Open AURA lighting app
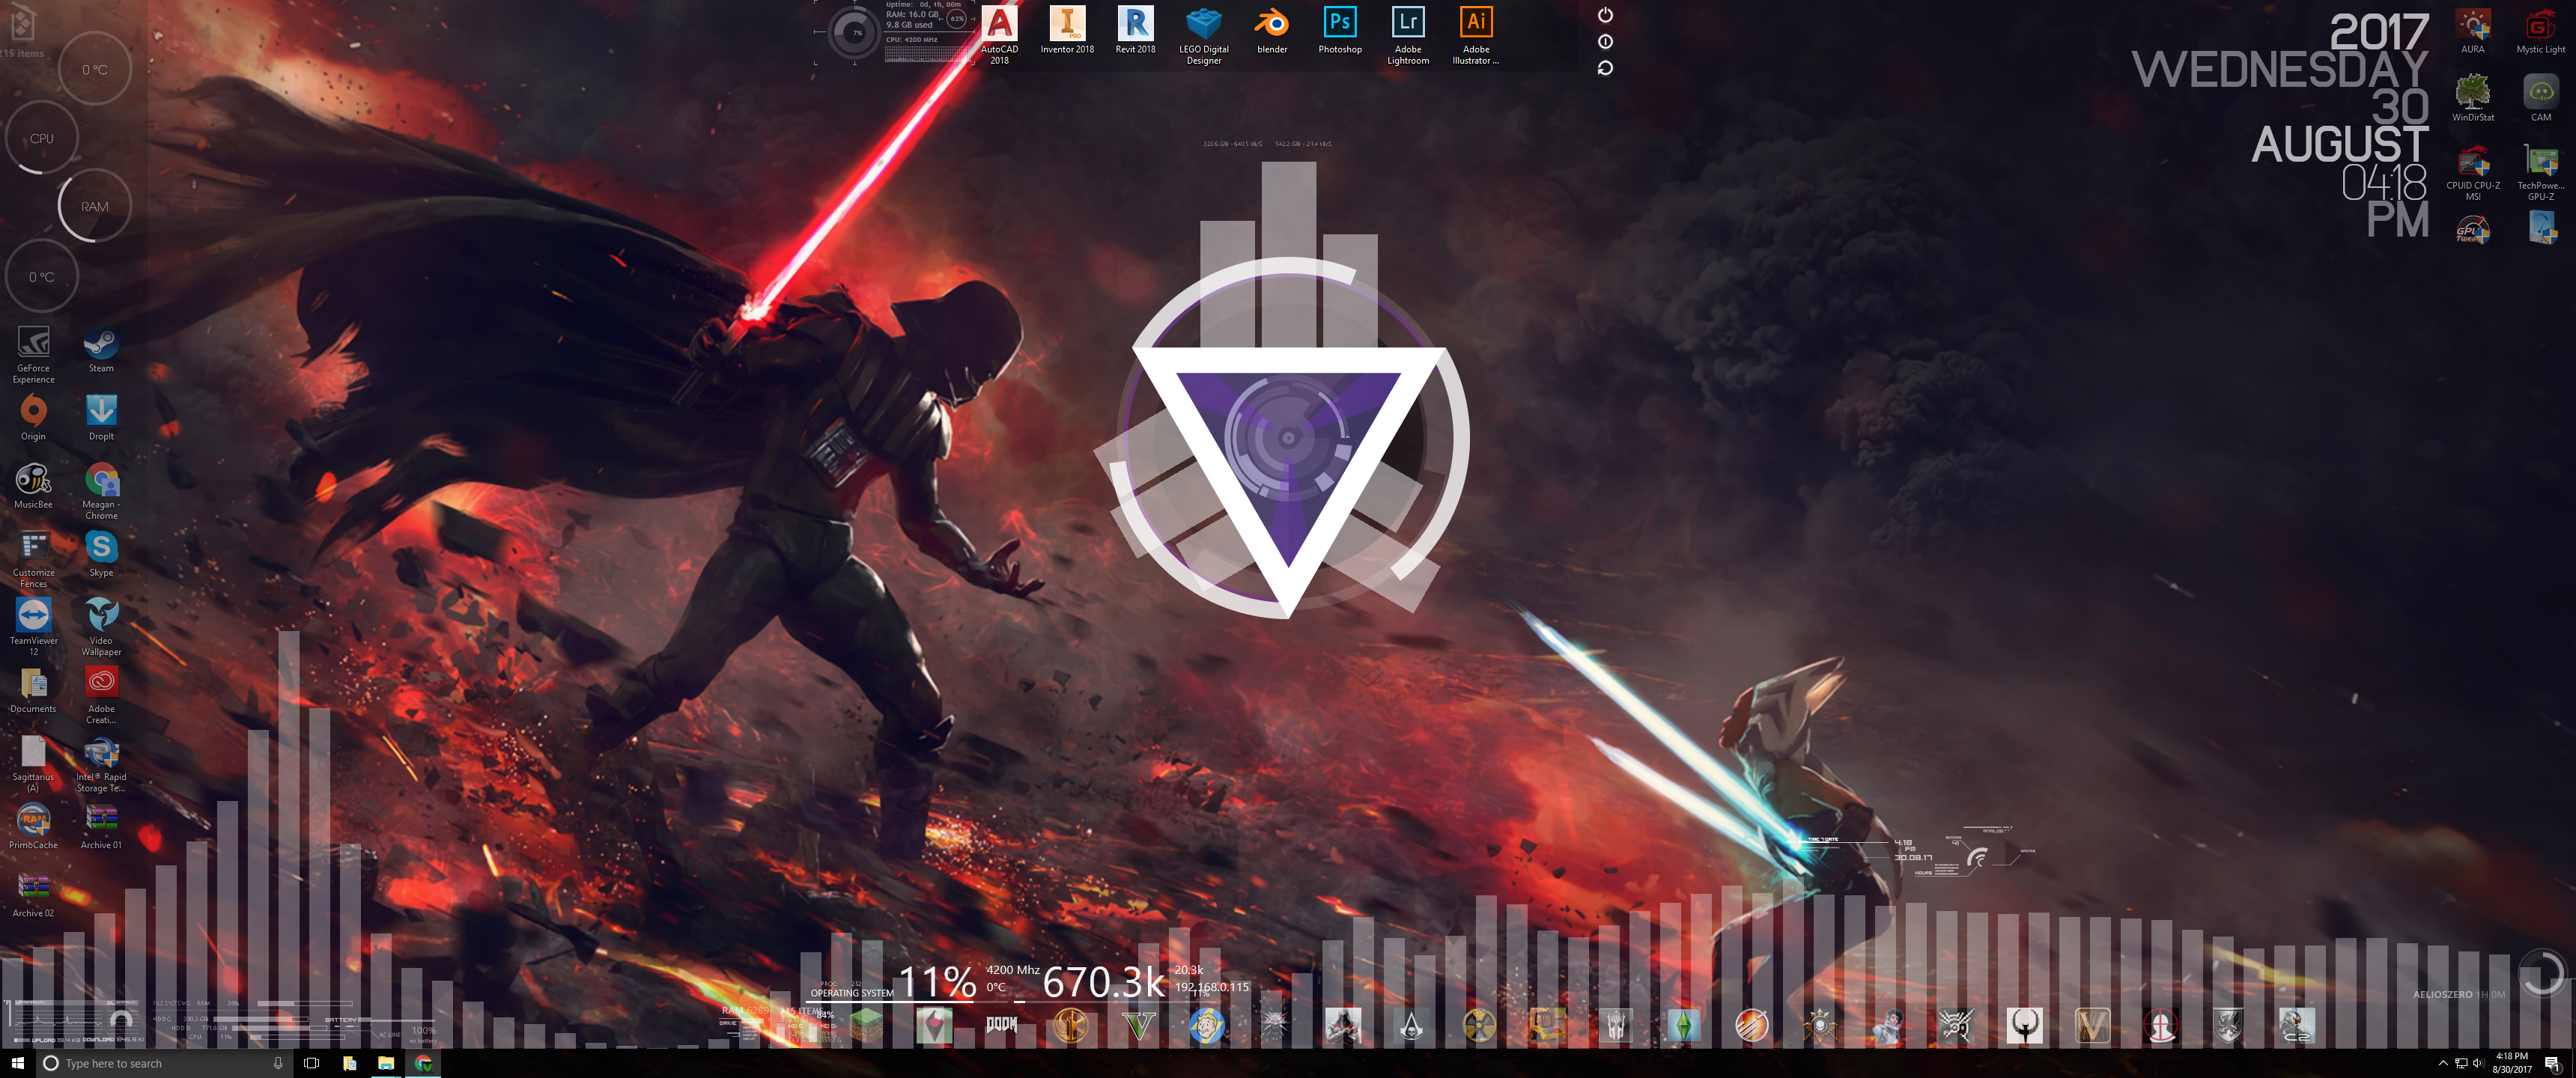The height and width of the screenshot is (1078, 2576). [2473, 30]
